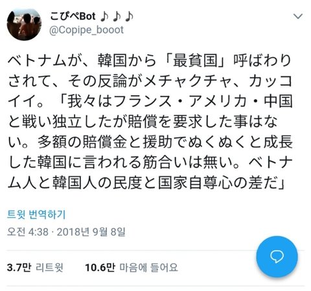Click the speech bubble icon in blue circle

click(x=277, y=257)
